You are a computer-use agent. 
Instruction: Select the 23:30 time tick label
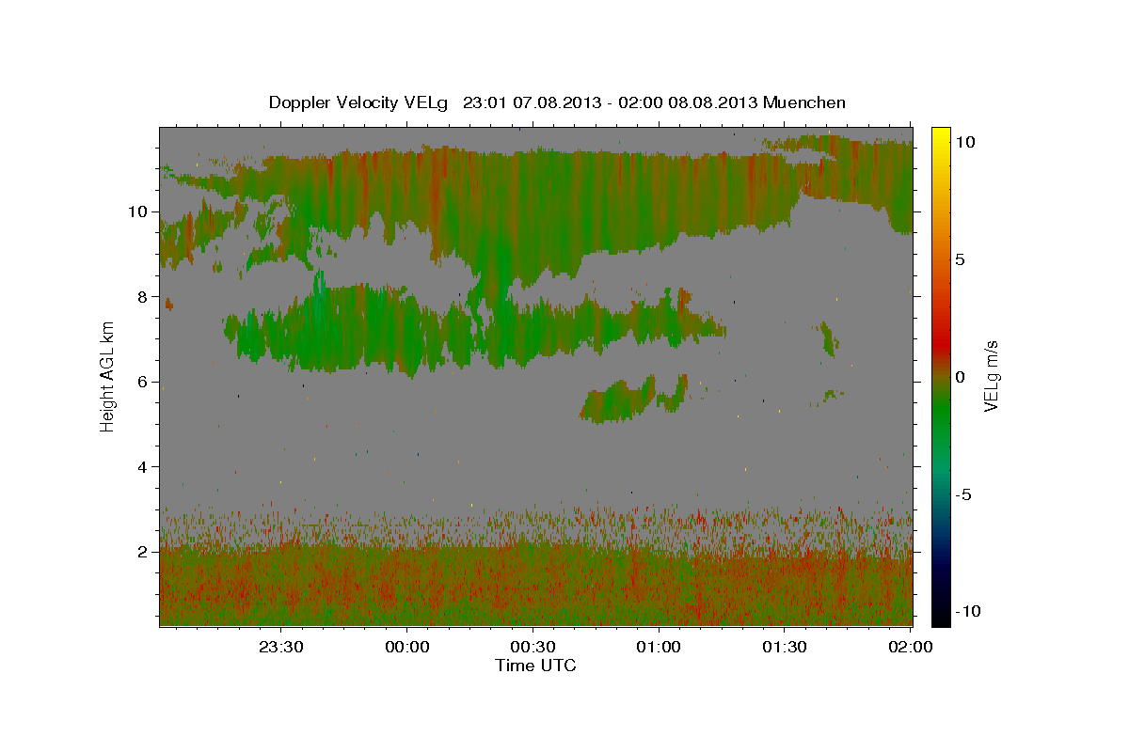click(281, 647)
